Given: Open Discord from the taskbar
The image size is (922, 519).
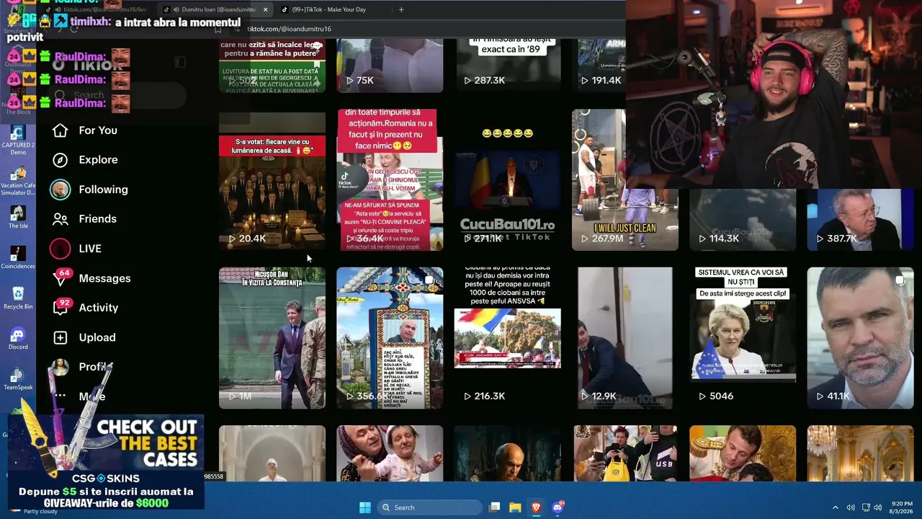Looking at the screenshot, I should pos(557,507).
